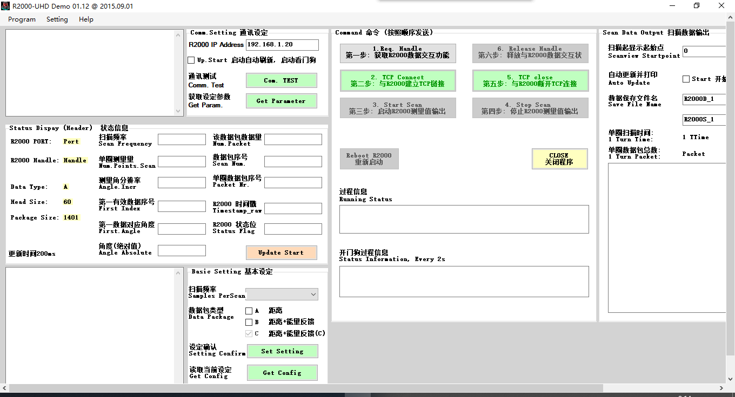Click the Status Information Every 2s box
The width and height of the screenshot is (735, 397).
click(x=464, y=282)
